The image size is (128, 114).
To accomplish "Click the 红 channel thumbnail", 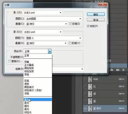I will 90,87.
